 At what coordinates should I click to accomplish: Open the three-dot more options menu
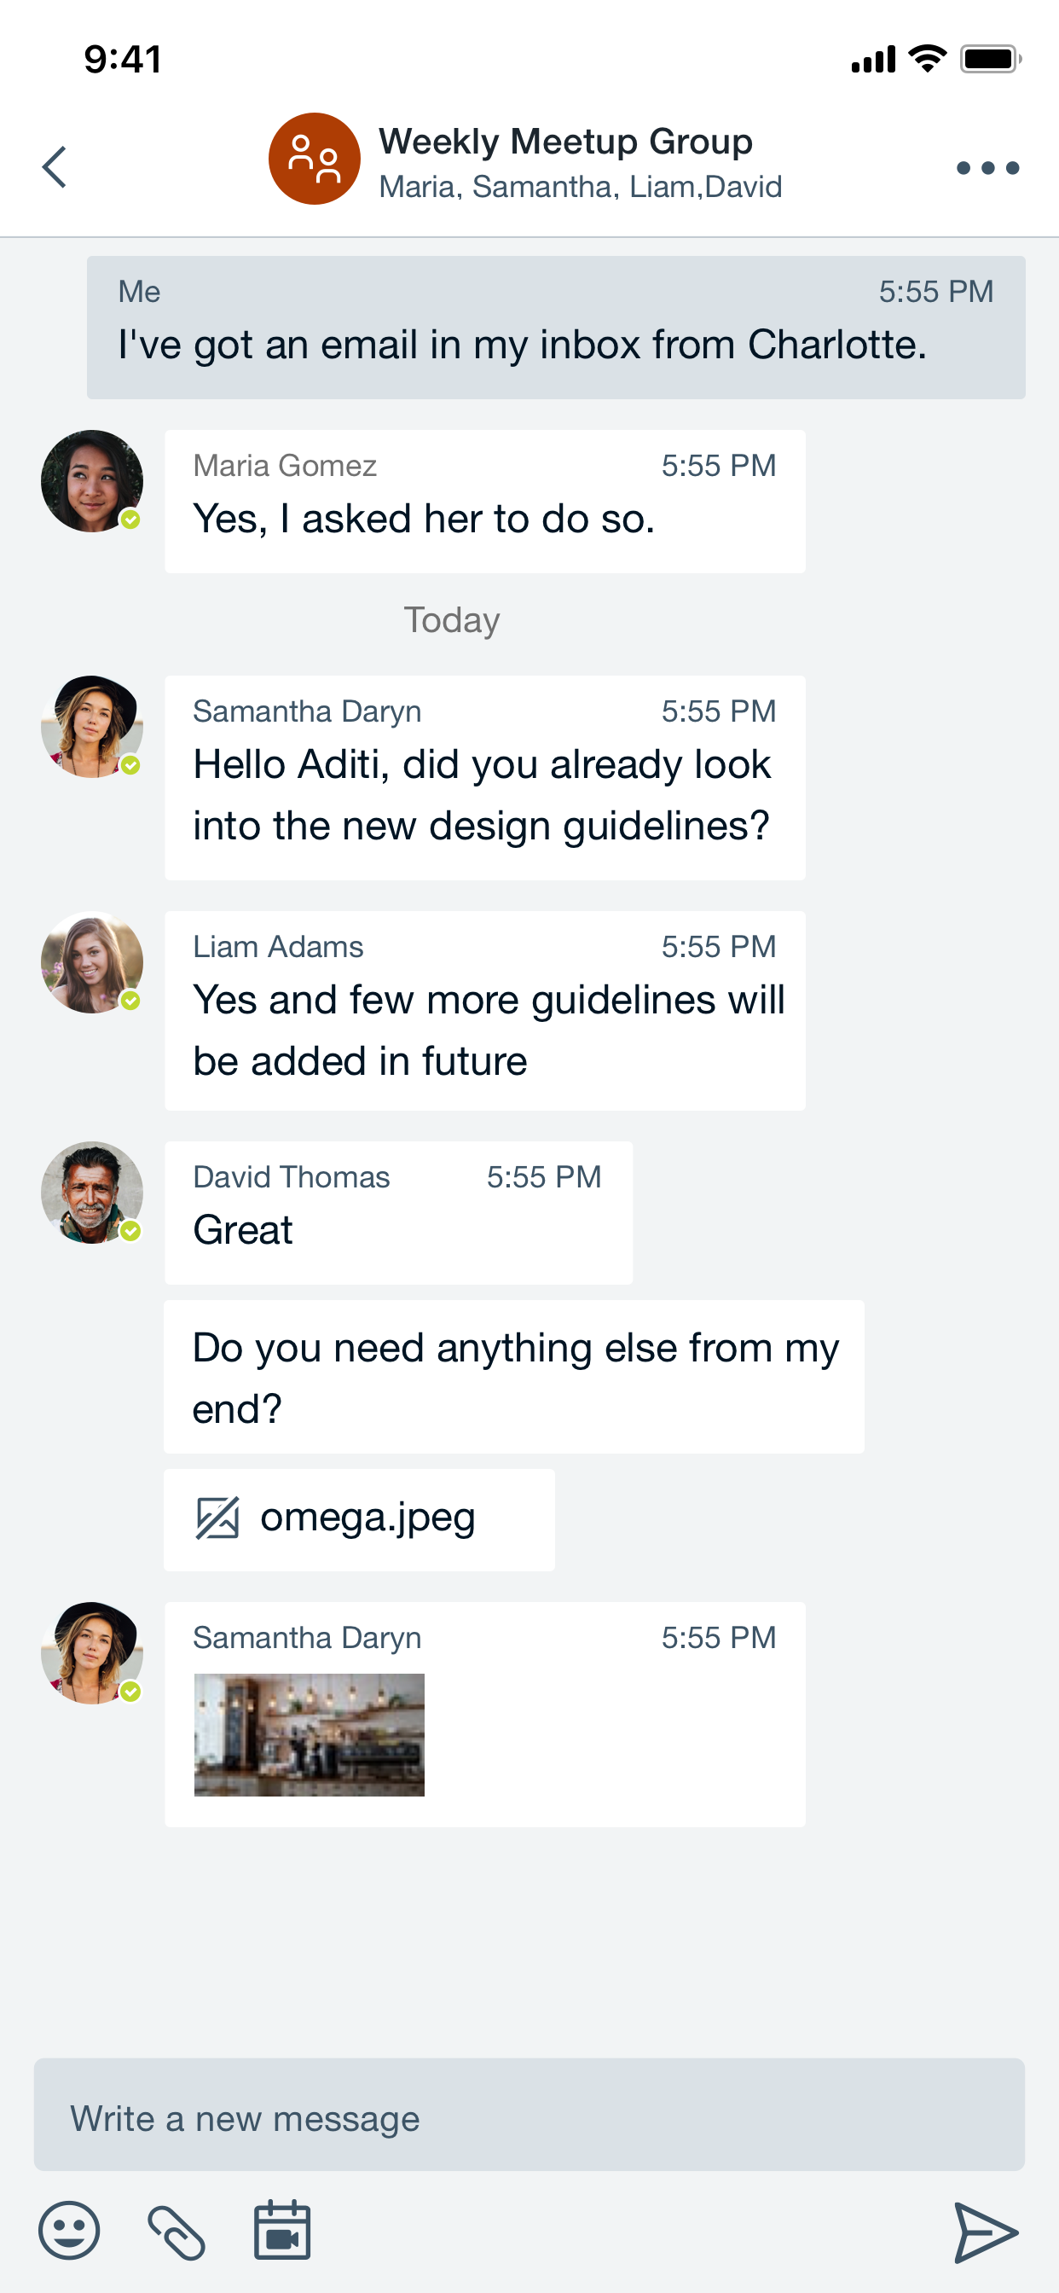click(x=987, y=167)
